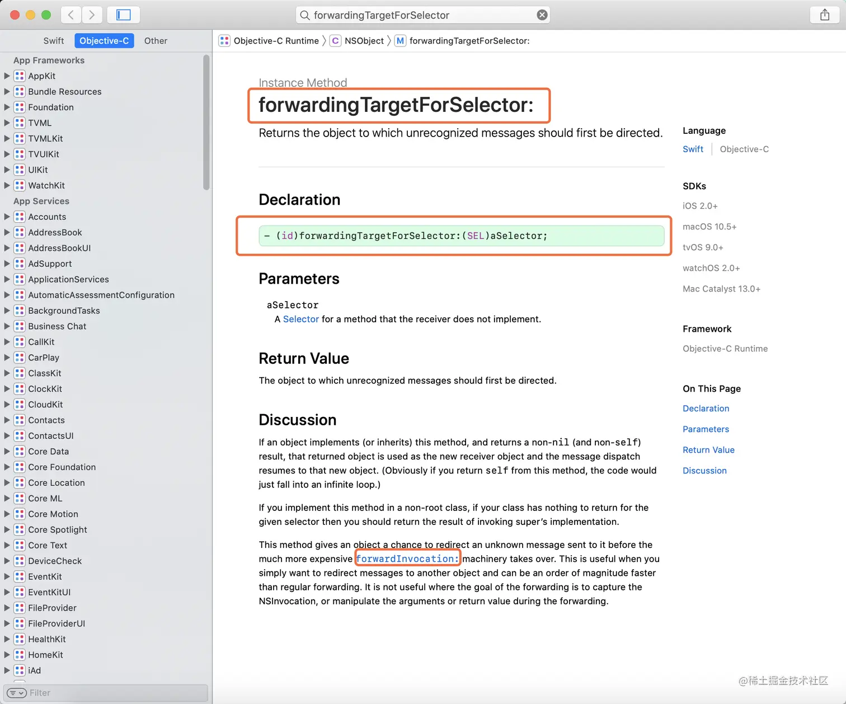Viewport: 846px width, 704px height.
Task: Click the TVMLKit framework icon
Action: 20,139
